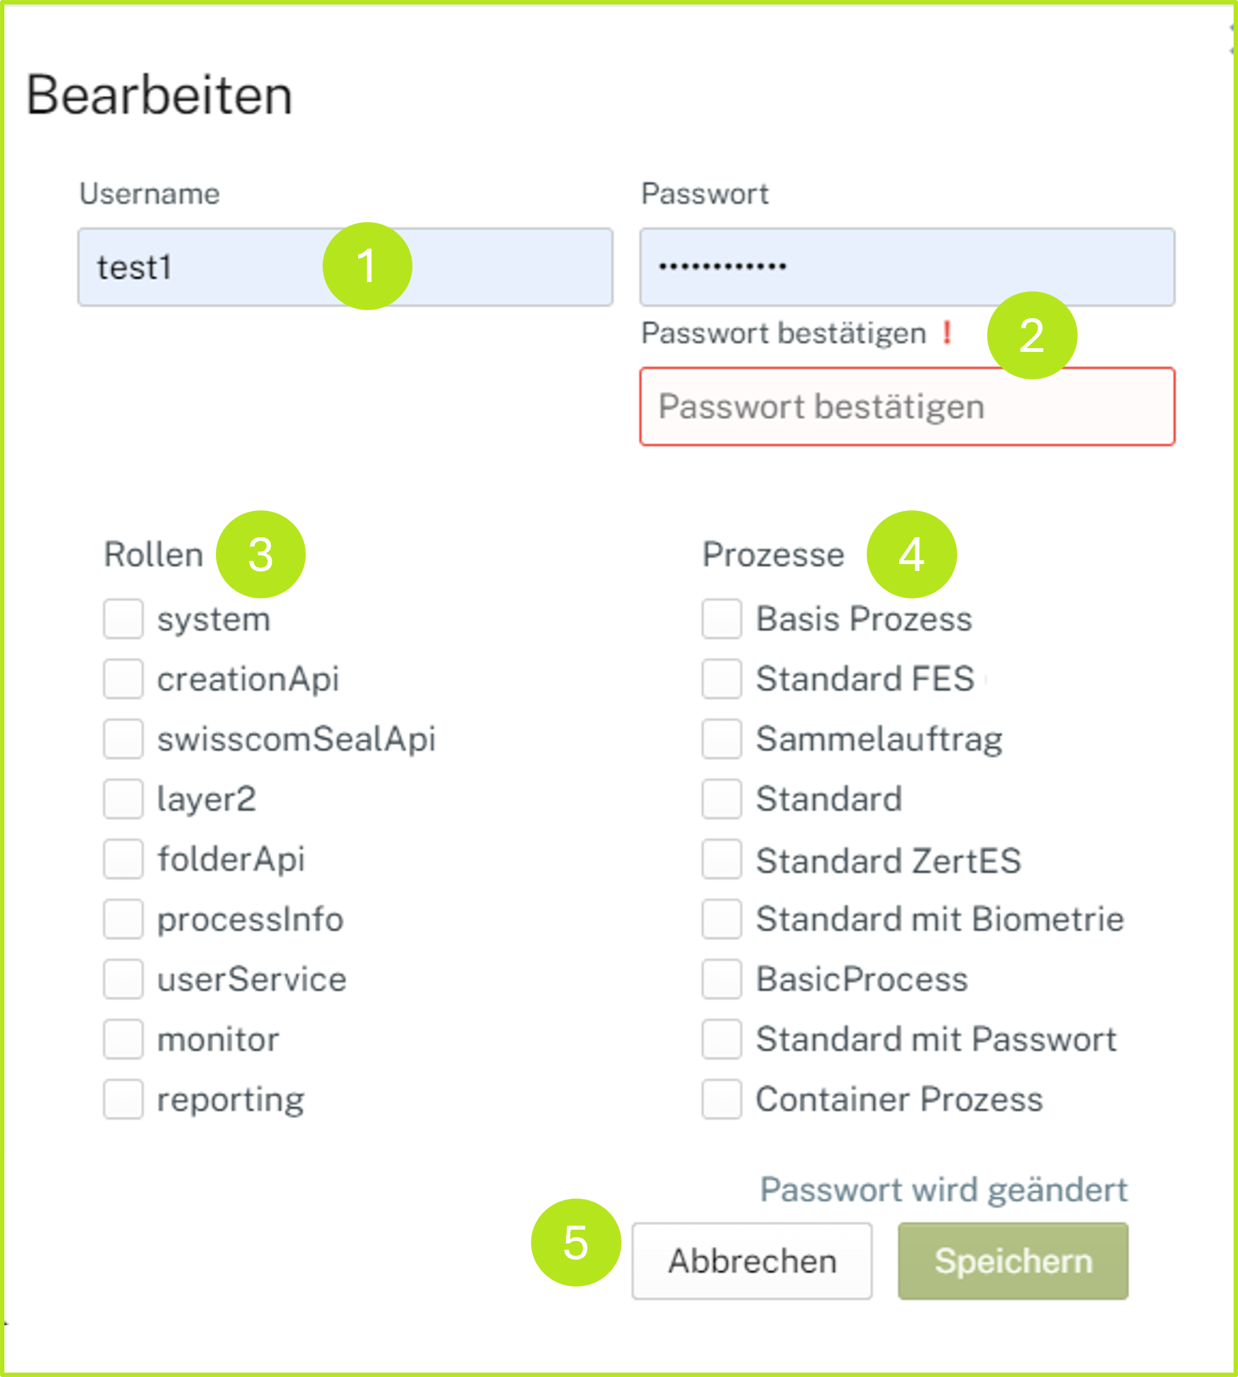Tick the reporting role checkbox
Viewport: 1238px width, 1377px height.
point(123,1099)
